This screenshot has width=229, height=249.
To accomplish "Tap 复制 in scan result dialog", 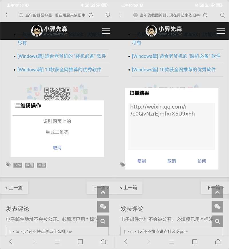I will coord(141,161).
